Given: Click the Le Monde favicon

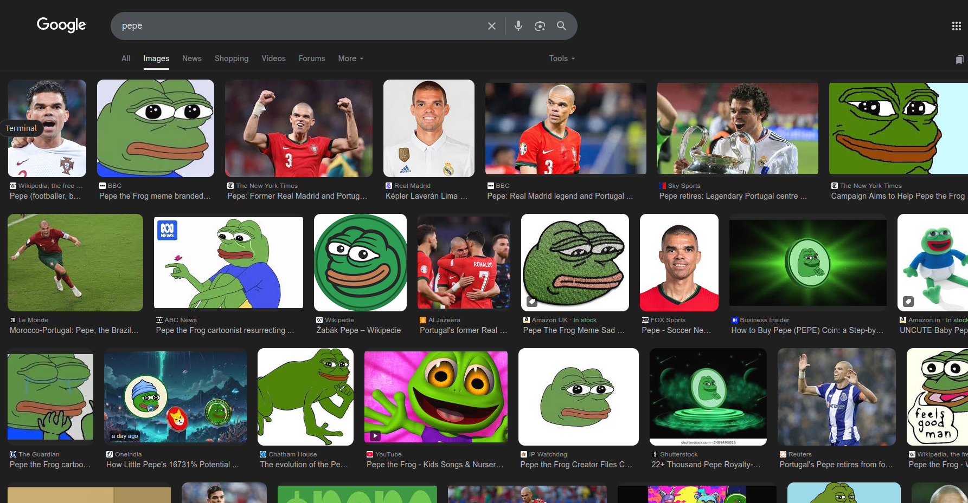Looking at the screenshot, I should (x=13, y=320).
